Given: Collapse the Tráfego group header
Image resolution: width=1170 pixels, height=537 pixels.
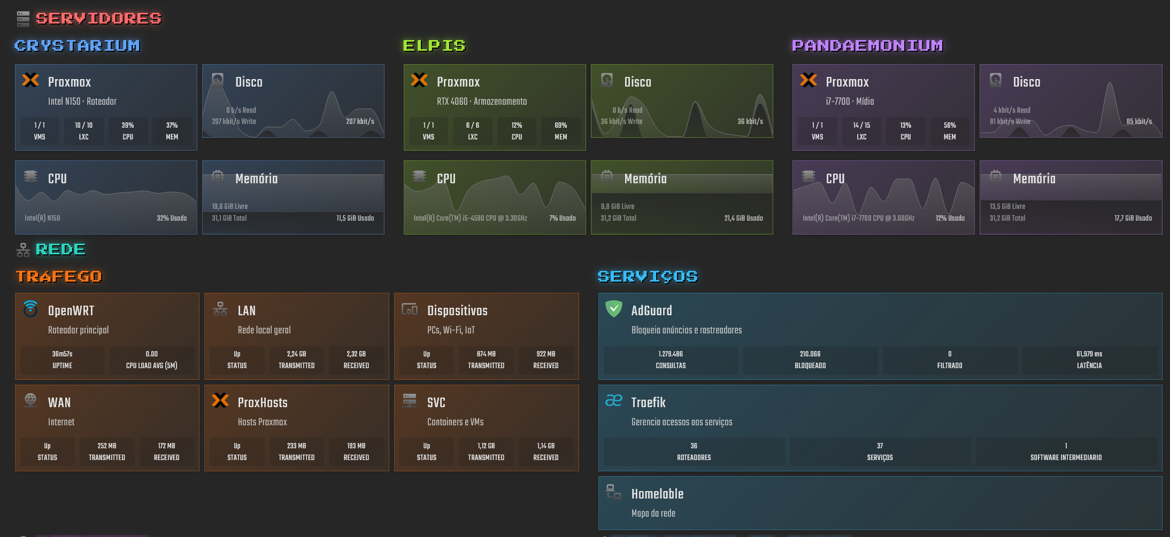Looking at the screenshot, I should click(59, 276).
